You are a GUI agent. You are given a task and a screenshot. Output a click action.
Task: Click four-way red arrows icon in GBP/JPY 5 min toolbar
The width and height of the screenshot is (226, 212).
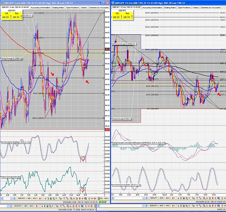pyautogui.click(x=95, y=199)
